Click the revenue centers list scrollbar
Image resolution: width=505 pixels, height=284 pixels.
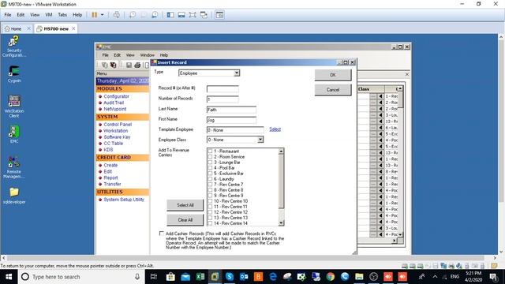tap(281, 181)
